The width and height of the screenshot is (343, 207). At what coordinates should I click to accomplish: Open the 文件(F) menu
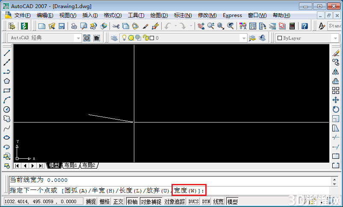pyautogui.click(x=22, y=15)
